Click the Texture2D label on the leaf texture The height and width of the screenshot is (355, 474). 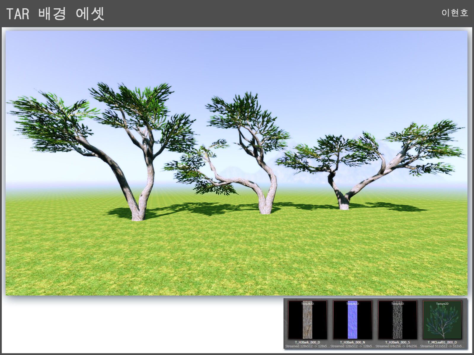point(443,304)
